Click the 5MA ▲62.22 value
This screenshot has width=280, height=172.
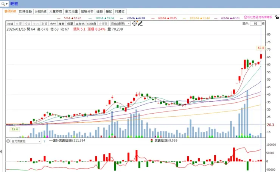tap(73, 18)
